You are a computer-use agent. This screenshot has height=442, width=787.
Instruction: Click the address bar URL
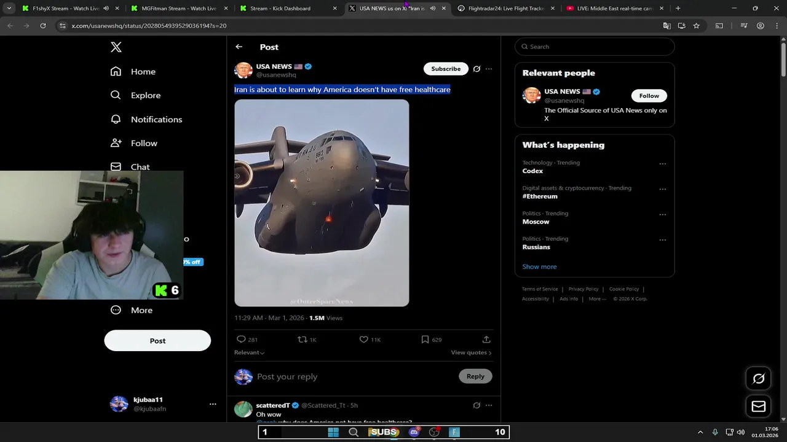pyautogui.click(x=149, y=26)
